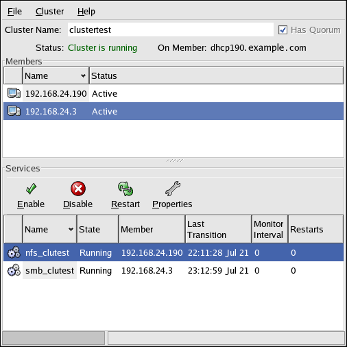Grab the pane divider handle between panels

(175, 160)
